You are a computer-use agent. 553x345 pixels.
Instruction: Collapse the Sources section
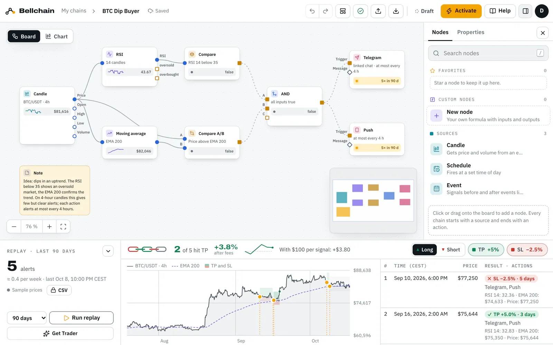(488, 134)
